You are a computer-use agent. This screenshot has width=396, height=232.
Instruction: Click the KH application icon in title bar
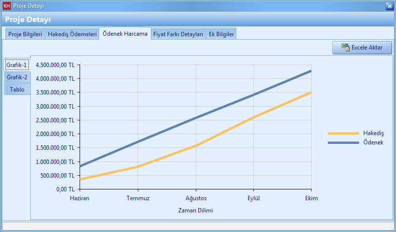[x=7, y=5]
